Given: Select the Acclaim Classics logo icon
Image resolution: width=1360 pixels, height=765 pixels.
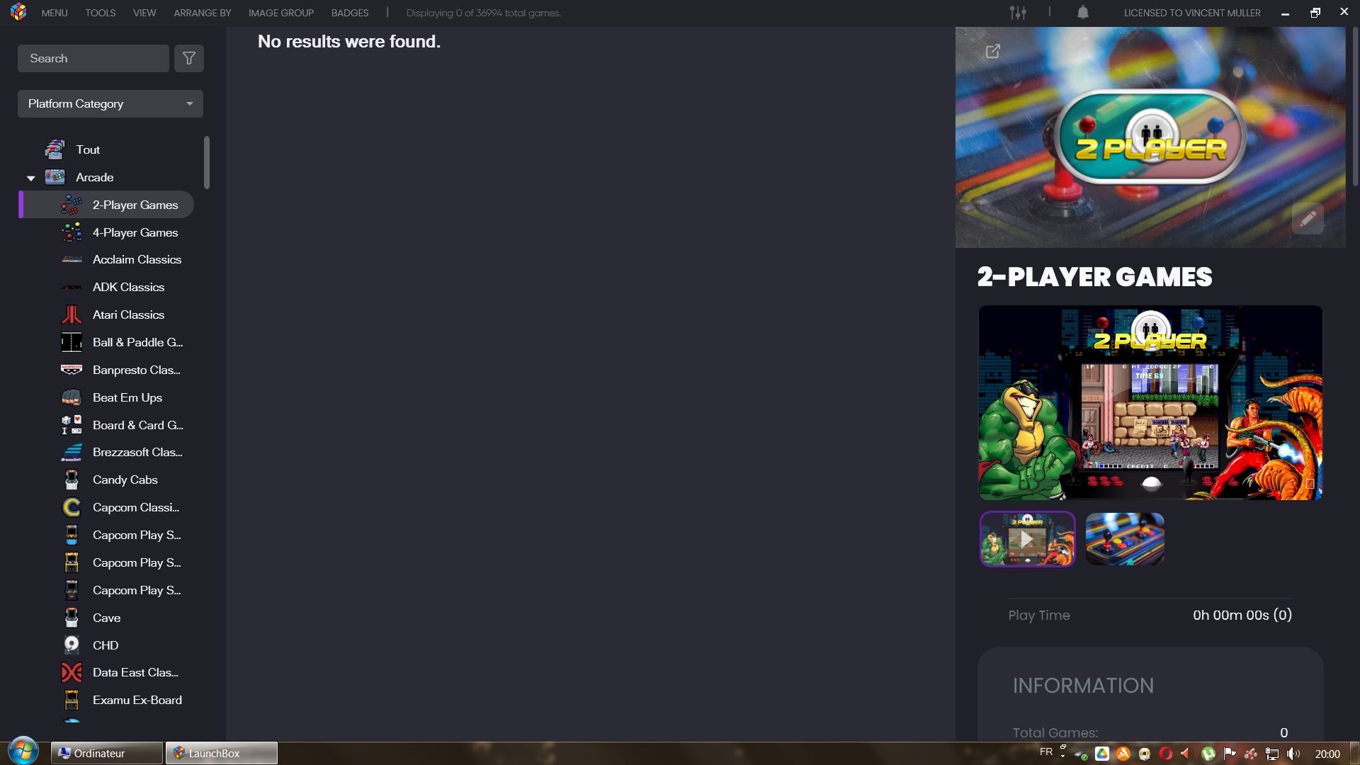Looking at the screenshot, I should pyautogui.click(x=72, y=259).
